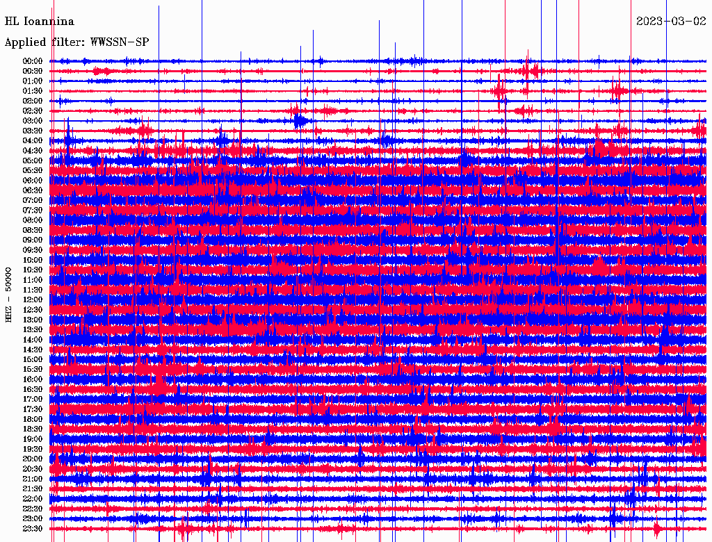Viewport: 712px width, 542px height.
Task: Select the 19:00 time row label
Action: pyautogui.click(x=33, y=439)
